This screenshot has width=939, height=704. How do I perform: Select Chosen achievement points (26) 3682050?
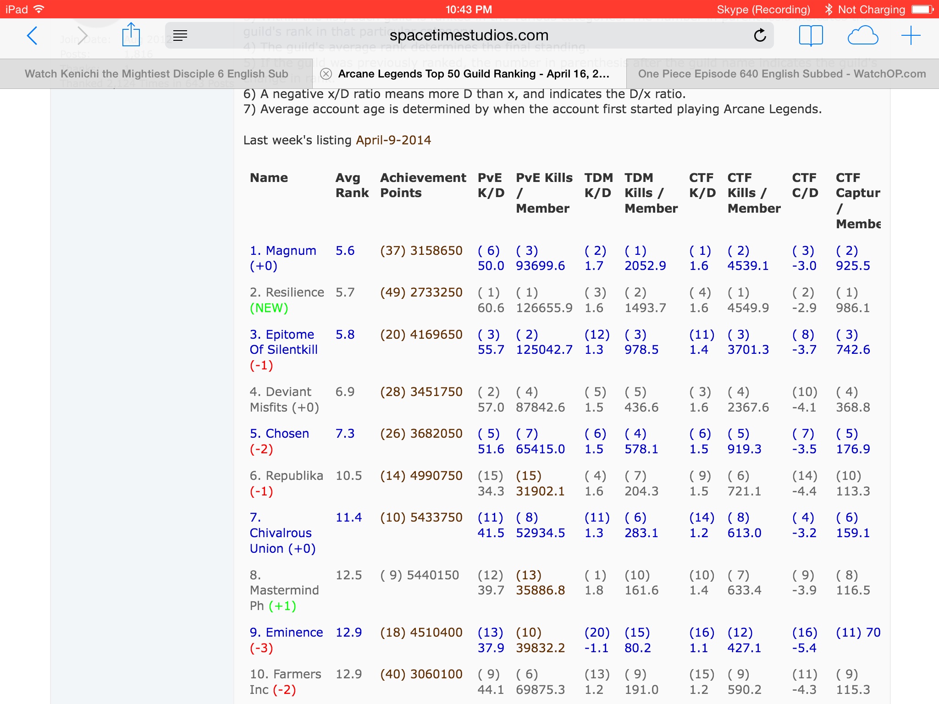[x=421, y=434]
